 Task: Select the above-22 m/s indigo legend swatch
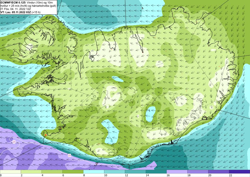pos(239,172)
